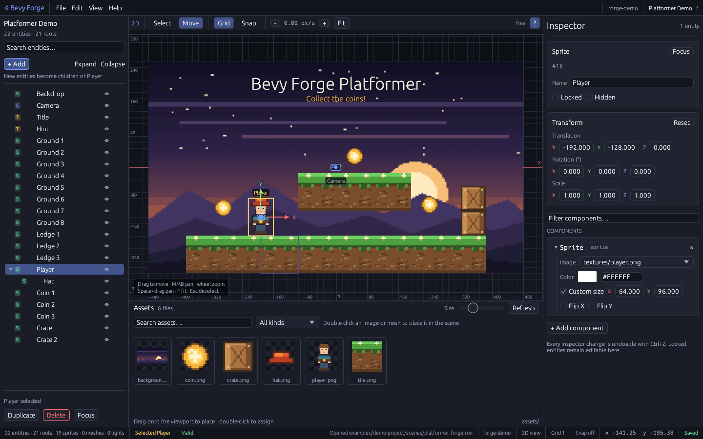Click the text type icon beside Title

(18, 117)
